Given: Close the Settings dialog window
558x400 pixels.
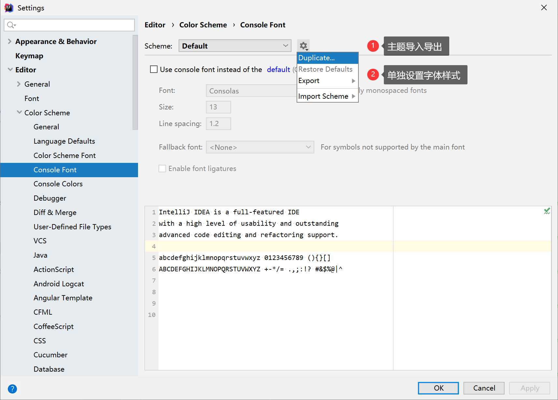Looking at the screenshot, I should 544,7.
